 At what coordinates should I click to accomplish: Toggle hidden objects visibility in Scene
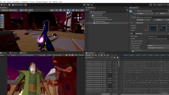tap(73, 10)
